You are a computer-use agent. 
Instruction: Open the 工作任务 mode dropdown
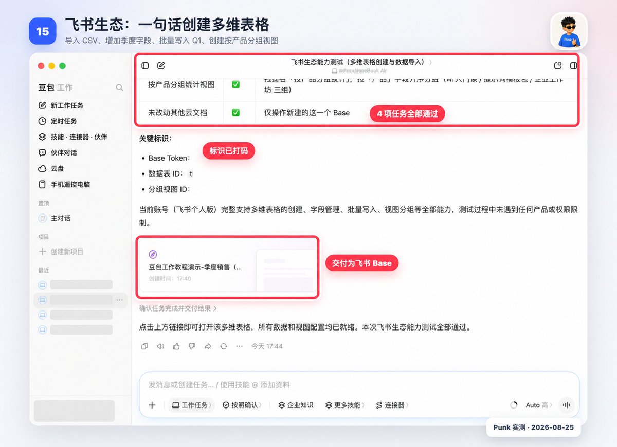click(x=191, y=405)
